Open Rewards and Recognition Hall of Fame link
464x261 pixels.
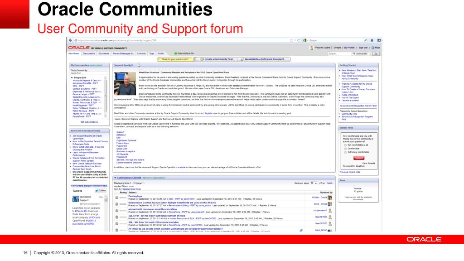click(358, 106)
